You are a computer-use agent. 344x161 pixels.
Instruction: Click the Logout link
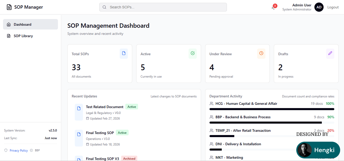point(333,7)
